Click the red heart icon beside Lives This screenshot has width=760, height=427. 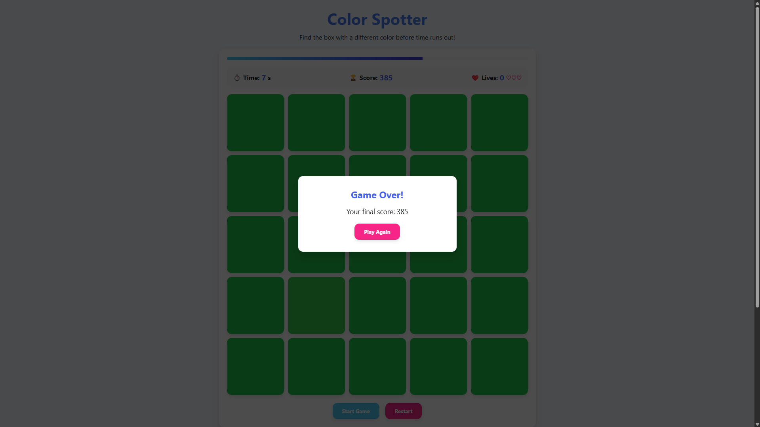point(475,78)
